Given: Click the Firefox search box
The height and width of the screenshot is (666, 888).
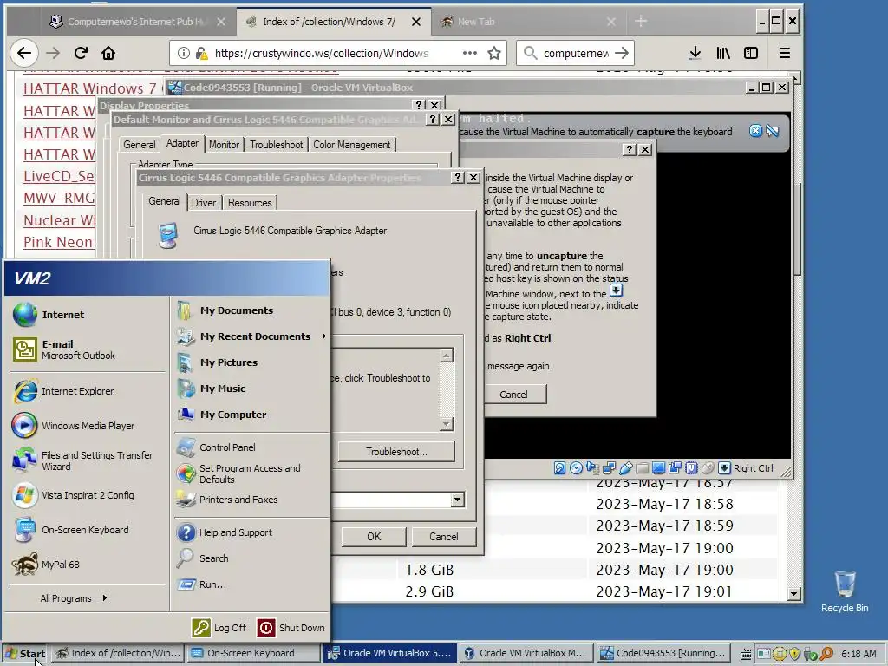Looking at the screenshot, I should tap(576, 53).
